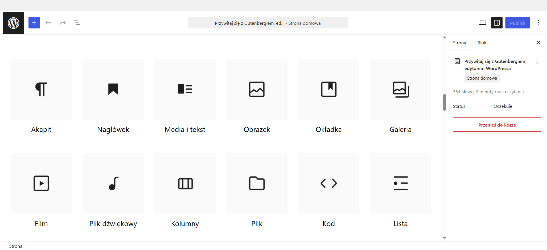Image resolution: width=547 pixels, height=250 pixels.
Task: Click the Plik label text
Action: pyautogui.click(x=257, y=224)
